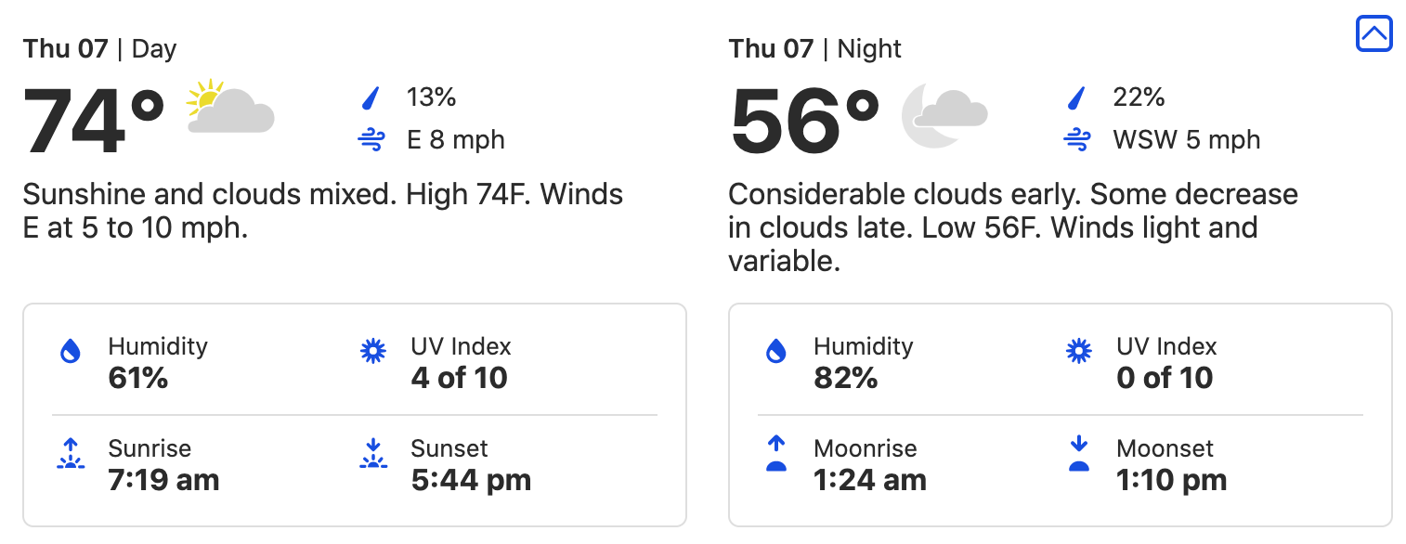Click the night wind icon
The height and width of the screenshot is (544, 1406).
pos(1077,140)
